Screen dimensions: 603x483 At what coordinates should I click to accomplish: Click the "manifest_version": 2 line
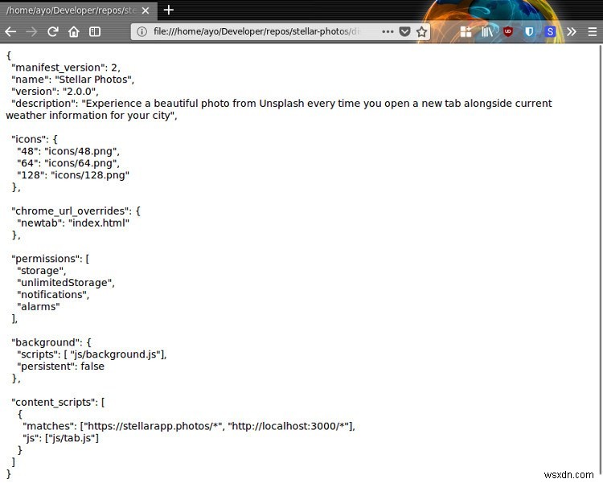tap(66, 68)
